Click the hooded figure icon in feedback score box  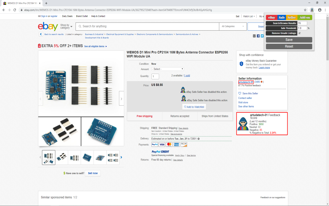(243, 124)
